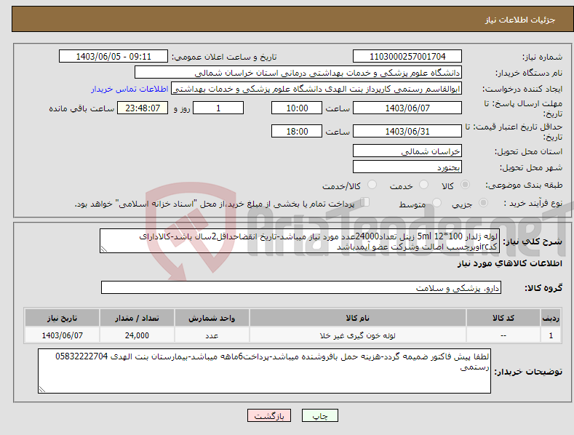Click the ردیف column header
574x435 pixels.
551,318
